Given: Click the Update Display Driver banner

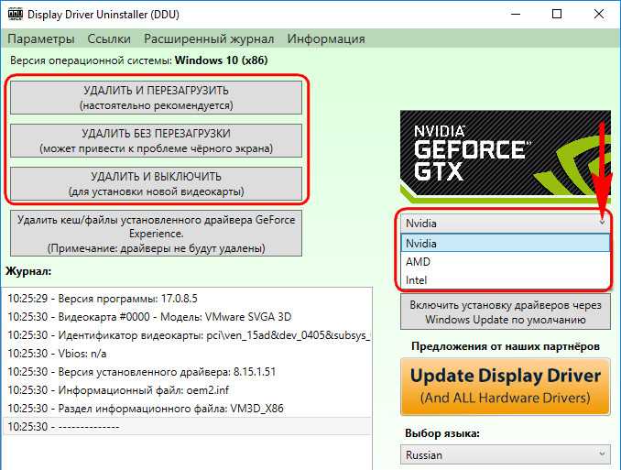Looking at the screenshot, I should (506, 387).
